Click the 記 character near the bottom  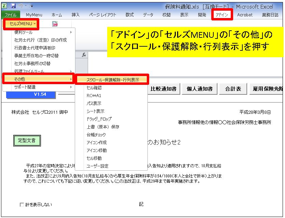[141, 204]
